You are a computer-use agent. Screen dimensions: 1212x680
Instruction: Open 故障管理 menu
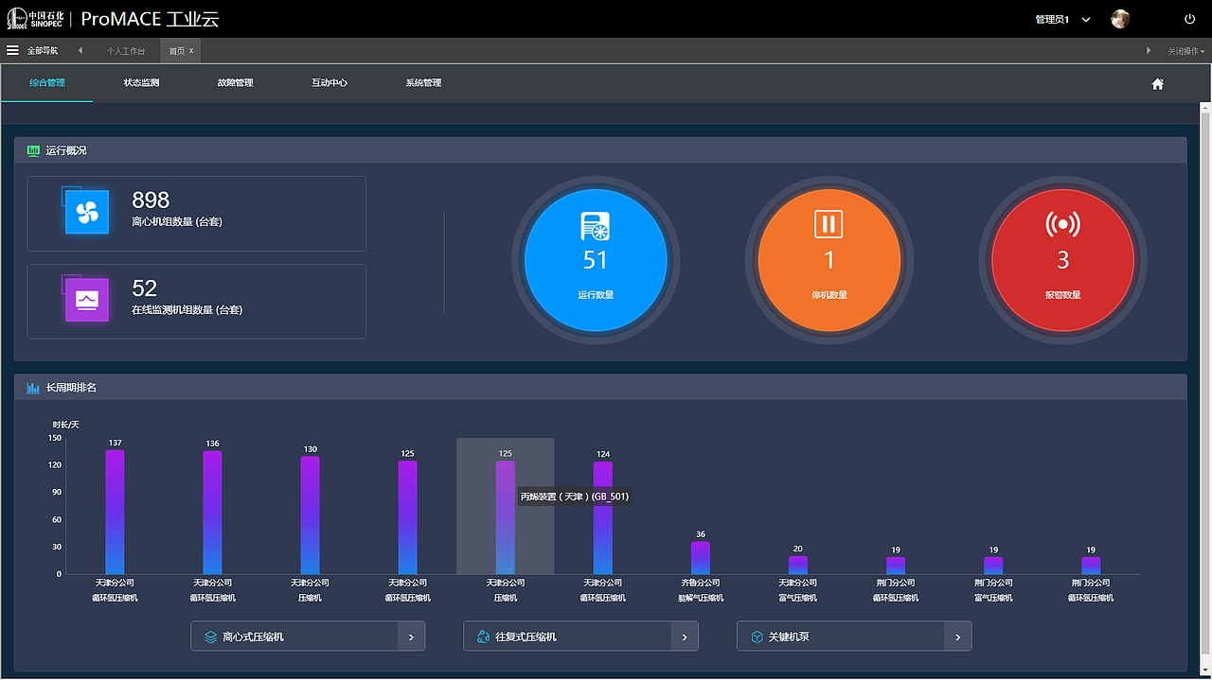coord(235,83)
